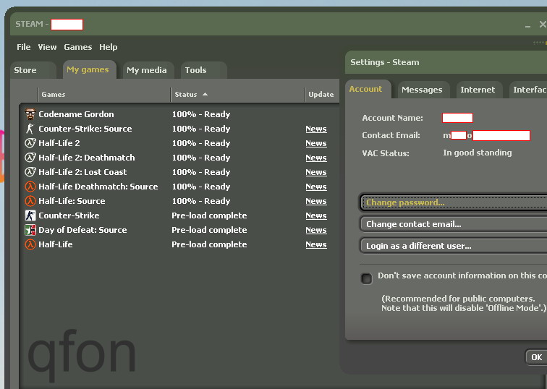Viewport: 547px width, 389px height.
Task: Click VAC Status In good standing text
Action: coord(478,153)
